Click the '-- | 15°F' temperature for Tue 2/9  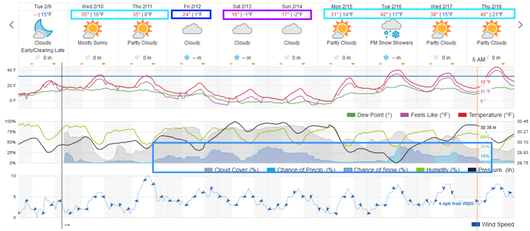43,14
